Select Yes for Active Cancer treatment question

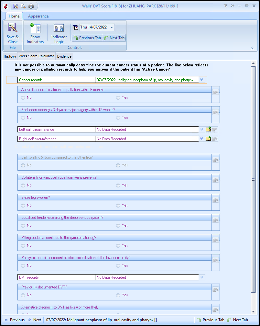click(118, 97)
